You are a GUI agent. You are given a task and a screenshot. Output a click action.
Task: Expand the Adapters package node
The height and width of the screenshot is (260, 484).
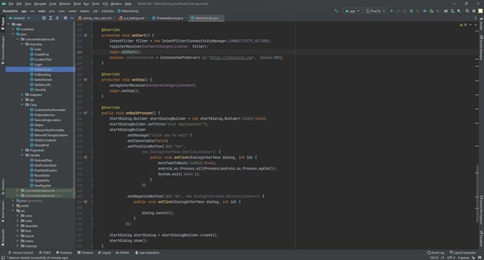[22, 95]
